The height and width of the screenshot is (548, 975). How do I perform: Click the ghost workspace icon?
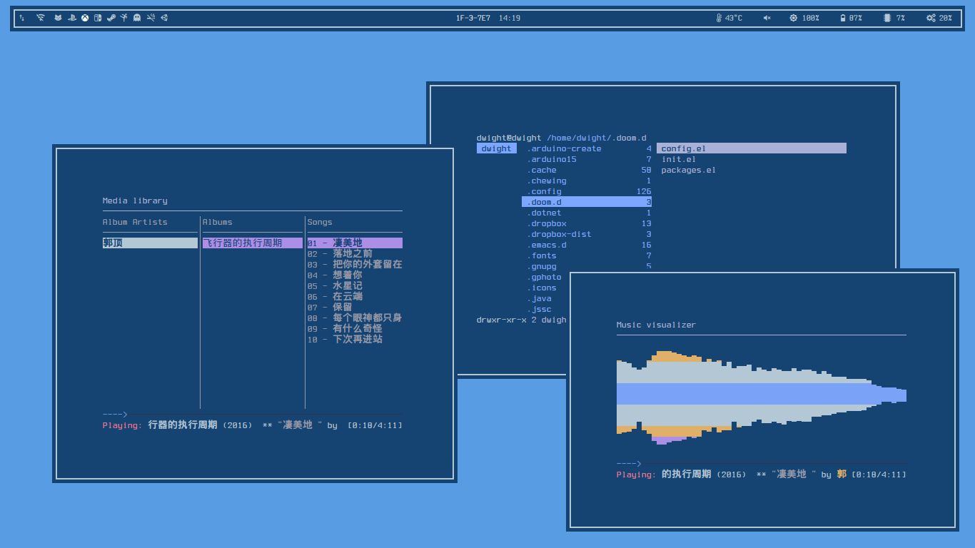(x=137, y=18)
